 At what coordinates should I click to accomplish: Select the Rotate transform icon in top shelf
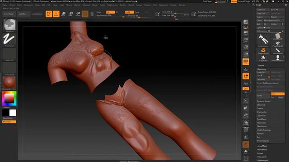tap(78, 14)
